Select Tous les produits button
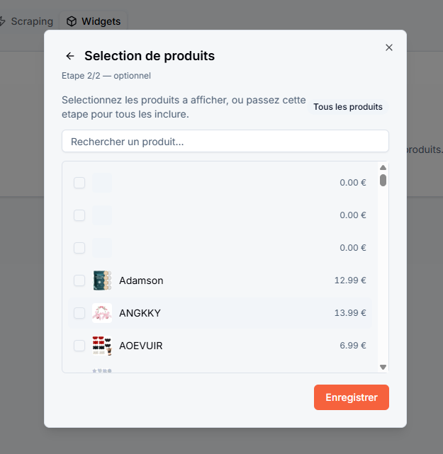The width and height of the screenshot is (443, 454). click(348, 107)
